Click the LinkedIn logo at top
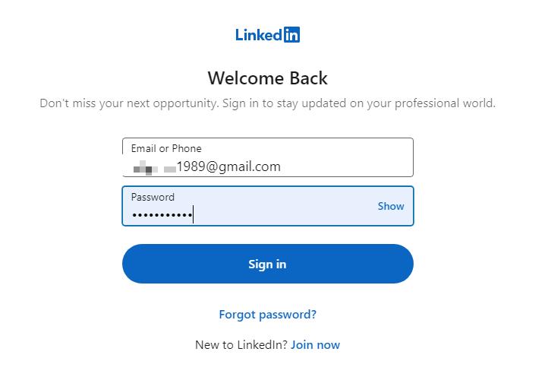This screenshot has height=377, width=548. [x=267, y=35]
